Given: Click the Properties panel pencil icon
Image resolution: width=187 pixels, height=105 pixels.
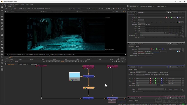Looking at the screenshot, I should 135,9.
